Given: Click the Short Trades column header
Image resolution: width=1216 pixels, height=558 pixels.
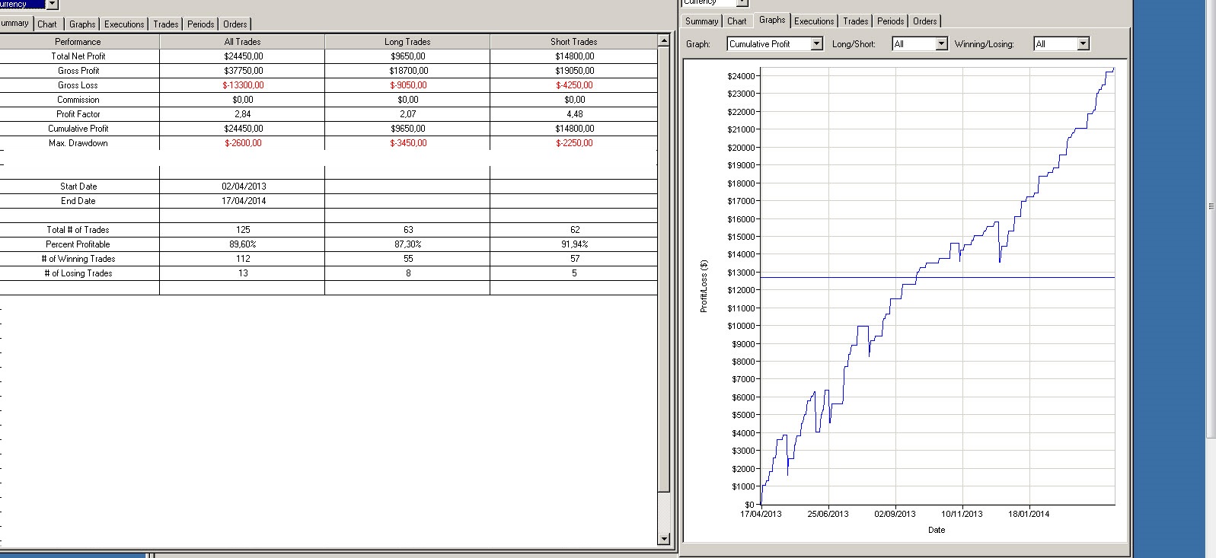Looking at the screenshot, I should pyautogui.click(x=573, y=42).
